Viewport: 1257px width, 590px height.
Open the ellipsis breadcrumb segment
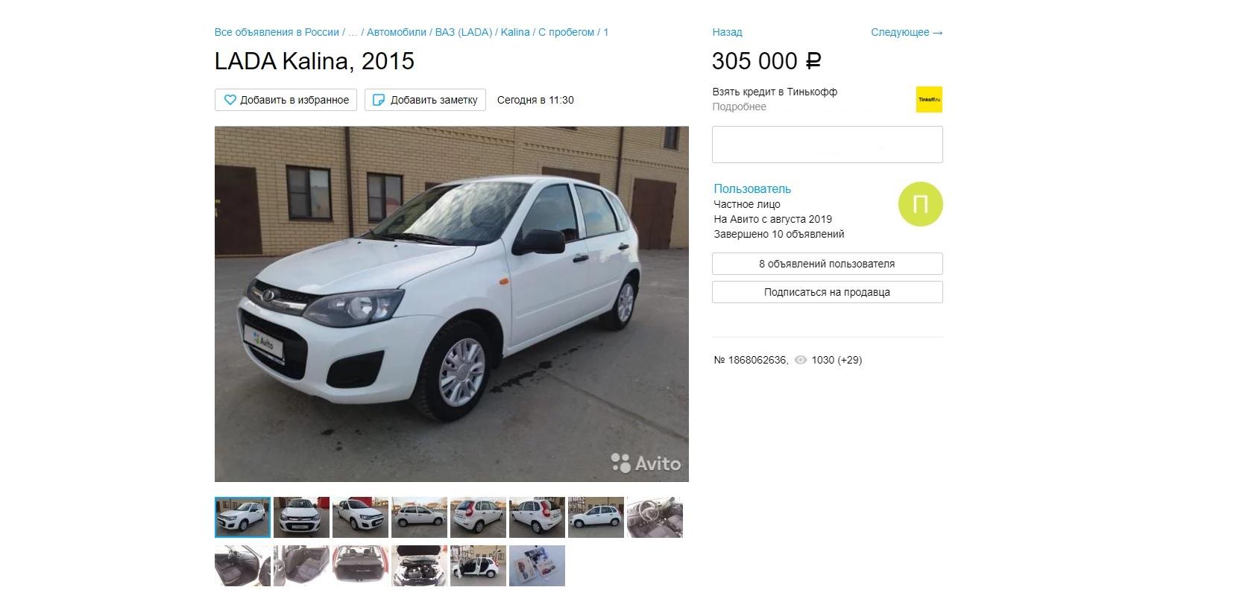(353, 32)
